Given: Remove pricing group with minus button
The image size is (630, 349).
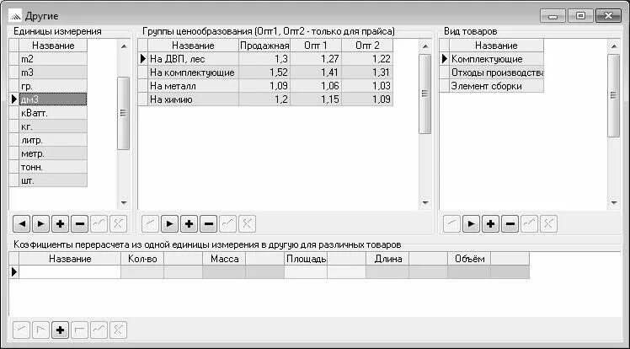Looking at the screenshot, I should point(208,224).
